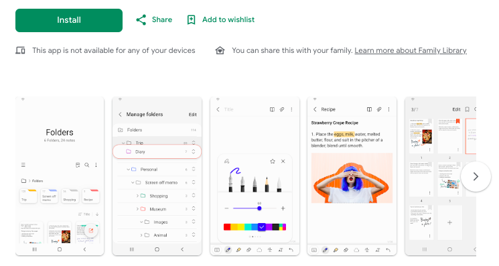The height and width of the screenshot is (266, 499).
Task: Click the green Install button
Action: tap(69, 20)
